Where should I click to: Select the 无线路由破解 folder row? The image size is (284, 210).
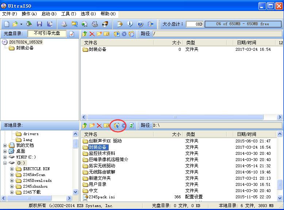click(179, 172)
